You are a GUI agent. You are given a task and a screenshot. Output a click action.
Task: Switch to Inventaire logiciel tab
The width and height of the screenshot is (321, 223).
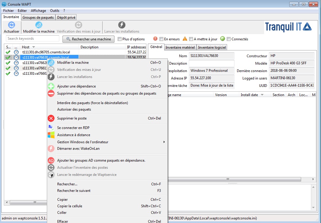pos(212,47)
